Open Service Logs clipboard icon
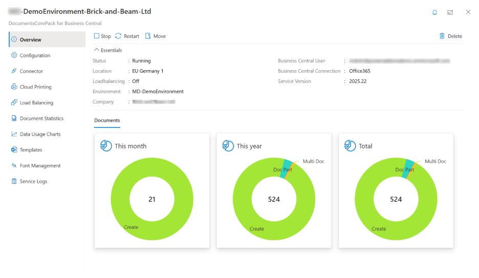The image size is (479, 278). [x=14, y=181]
